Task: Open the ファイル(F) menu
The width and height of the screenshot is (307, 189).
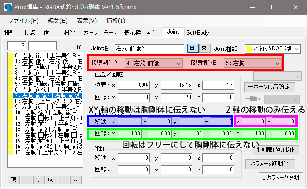Action: pos(23,21)
